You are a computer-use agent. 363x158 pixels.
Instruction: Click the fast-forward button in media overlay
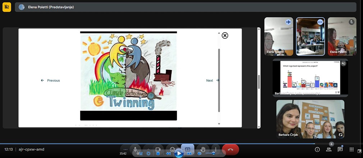coord(189,153)
